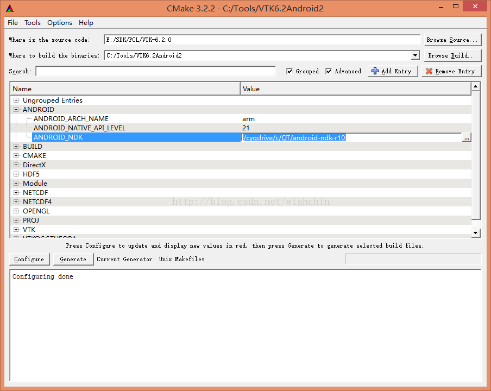
Task: Open the File menu
Action: (x=13, y=23)
